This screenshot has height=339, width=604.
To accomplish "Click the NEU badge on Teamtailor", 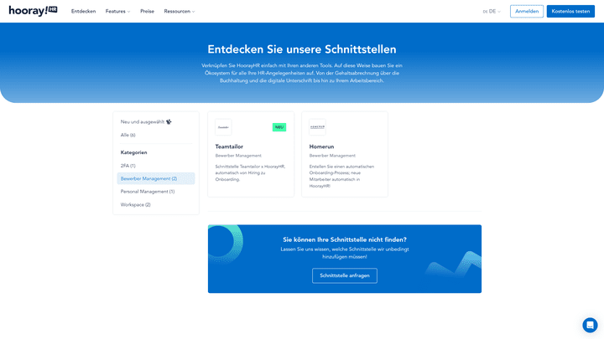I will (279, 127).
